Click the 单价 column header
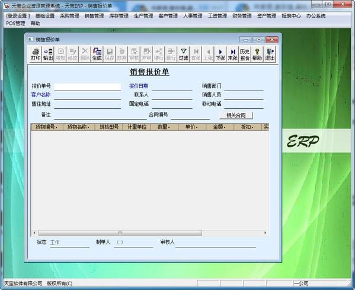 pos(192,127)
